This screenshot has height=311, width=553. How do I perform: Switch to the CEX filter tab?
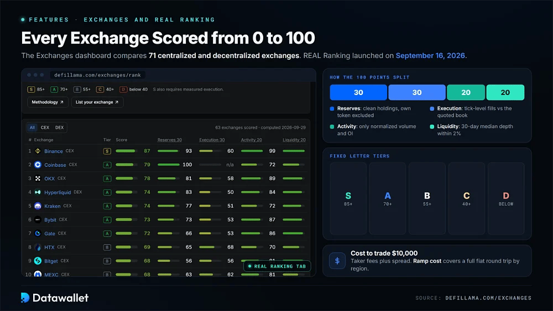coord(45,128)
